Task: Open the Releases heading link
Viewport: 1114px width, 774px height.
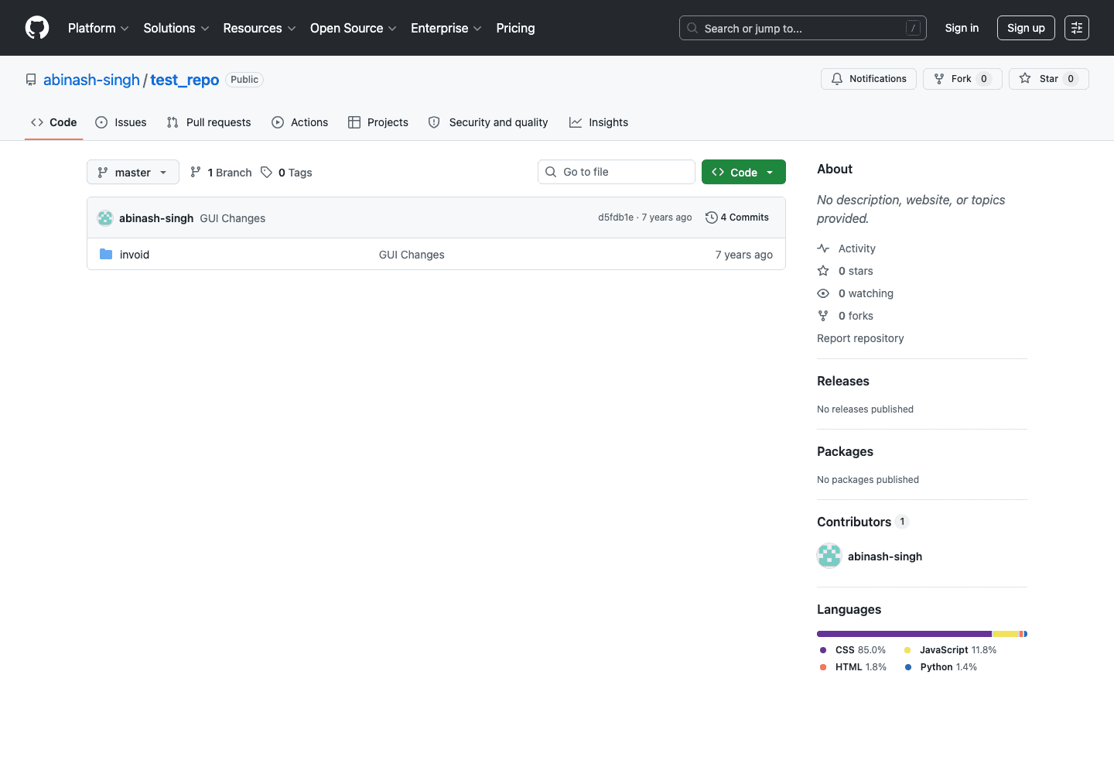Action: pyautogui.click(x=843, y=381)
